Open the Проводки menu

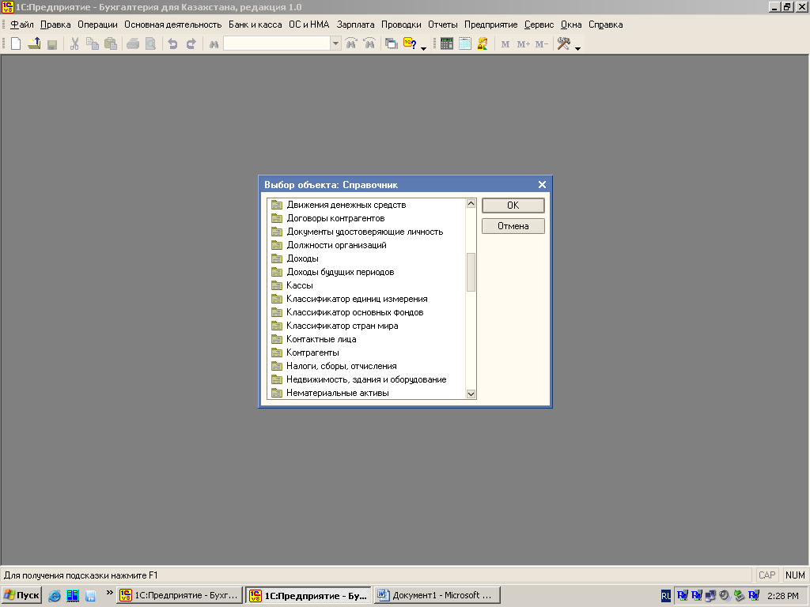point(401,25)
